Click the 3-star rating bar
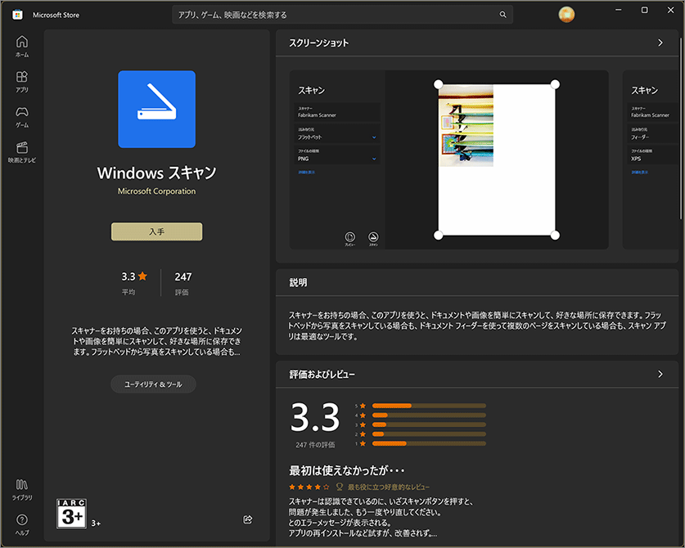This screenshot has height=548, width=685. (x=429, y=424)
